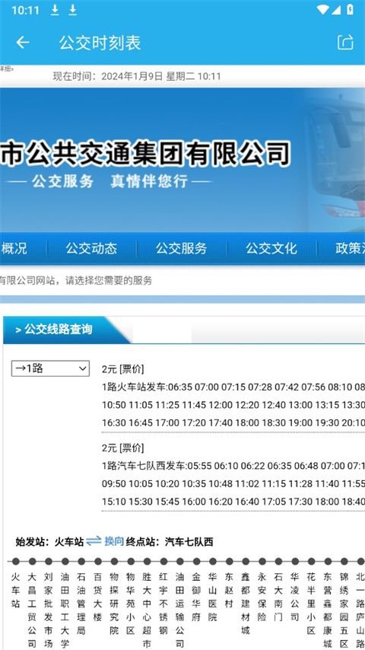Select the 油田运输公司 stop dot
Viewport: 365px width, 650px height.
[179, 562]
